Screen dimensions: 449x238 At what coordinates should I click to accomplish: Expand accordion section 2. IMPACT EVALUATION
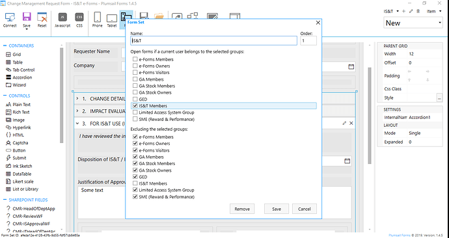77,111
